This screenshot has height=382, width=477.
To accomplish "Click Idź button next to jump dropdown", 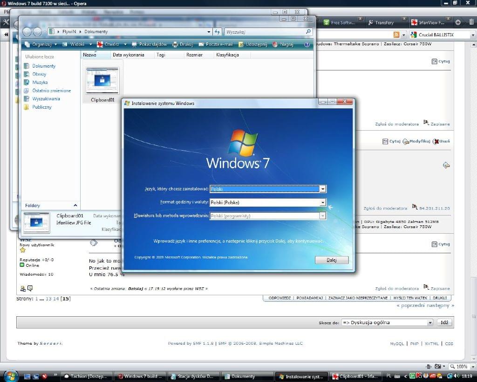I will pyautogui.click(x=444, y=322).
